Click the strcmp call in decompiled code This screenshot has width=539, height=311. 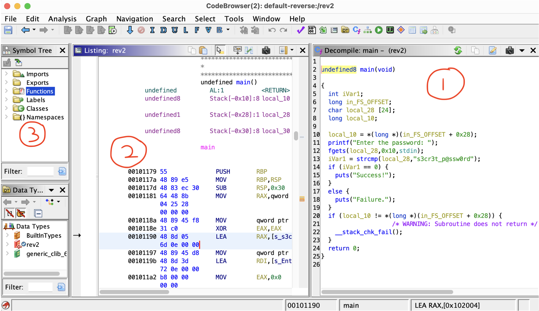[367, 159]
